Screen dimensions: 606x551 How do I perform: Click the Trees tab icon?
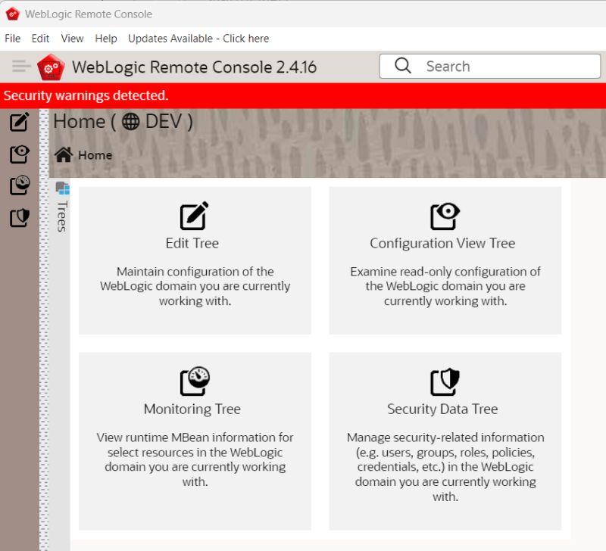(x=63, y=188)
